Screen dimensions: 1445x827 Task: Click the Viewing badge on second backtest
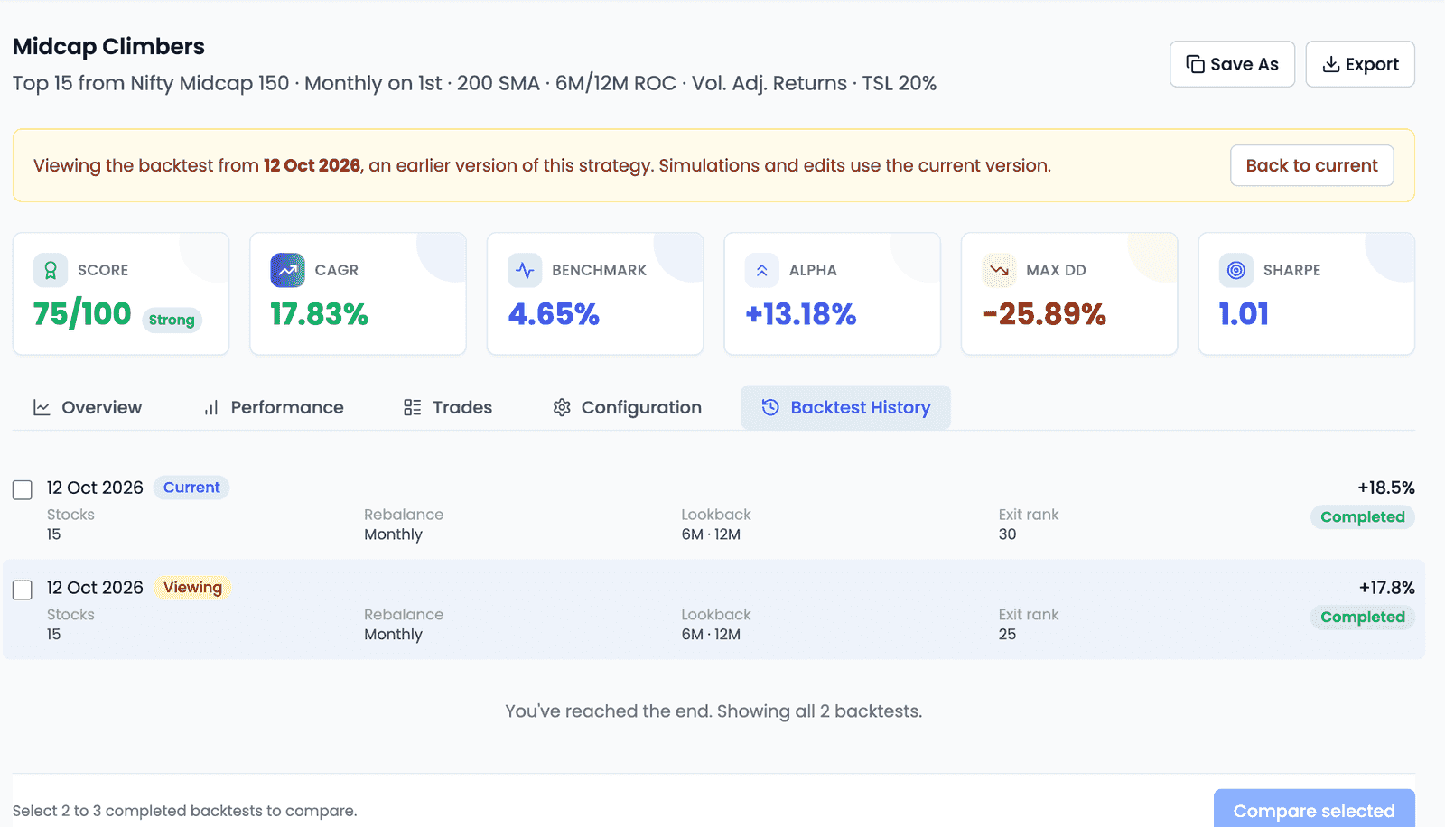pos(192,588)
